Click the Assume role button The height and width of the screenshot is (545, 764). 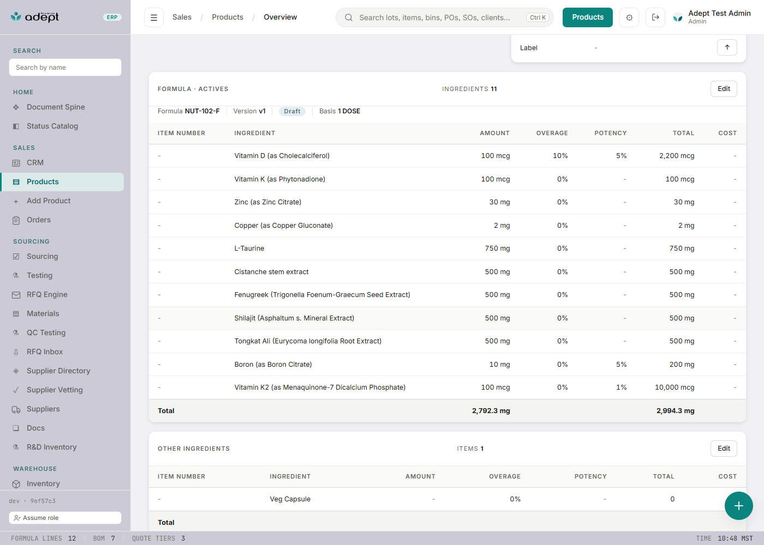pyautogui.click(x=65, y=518)
